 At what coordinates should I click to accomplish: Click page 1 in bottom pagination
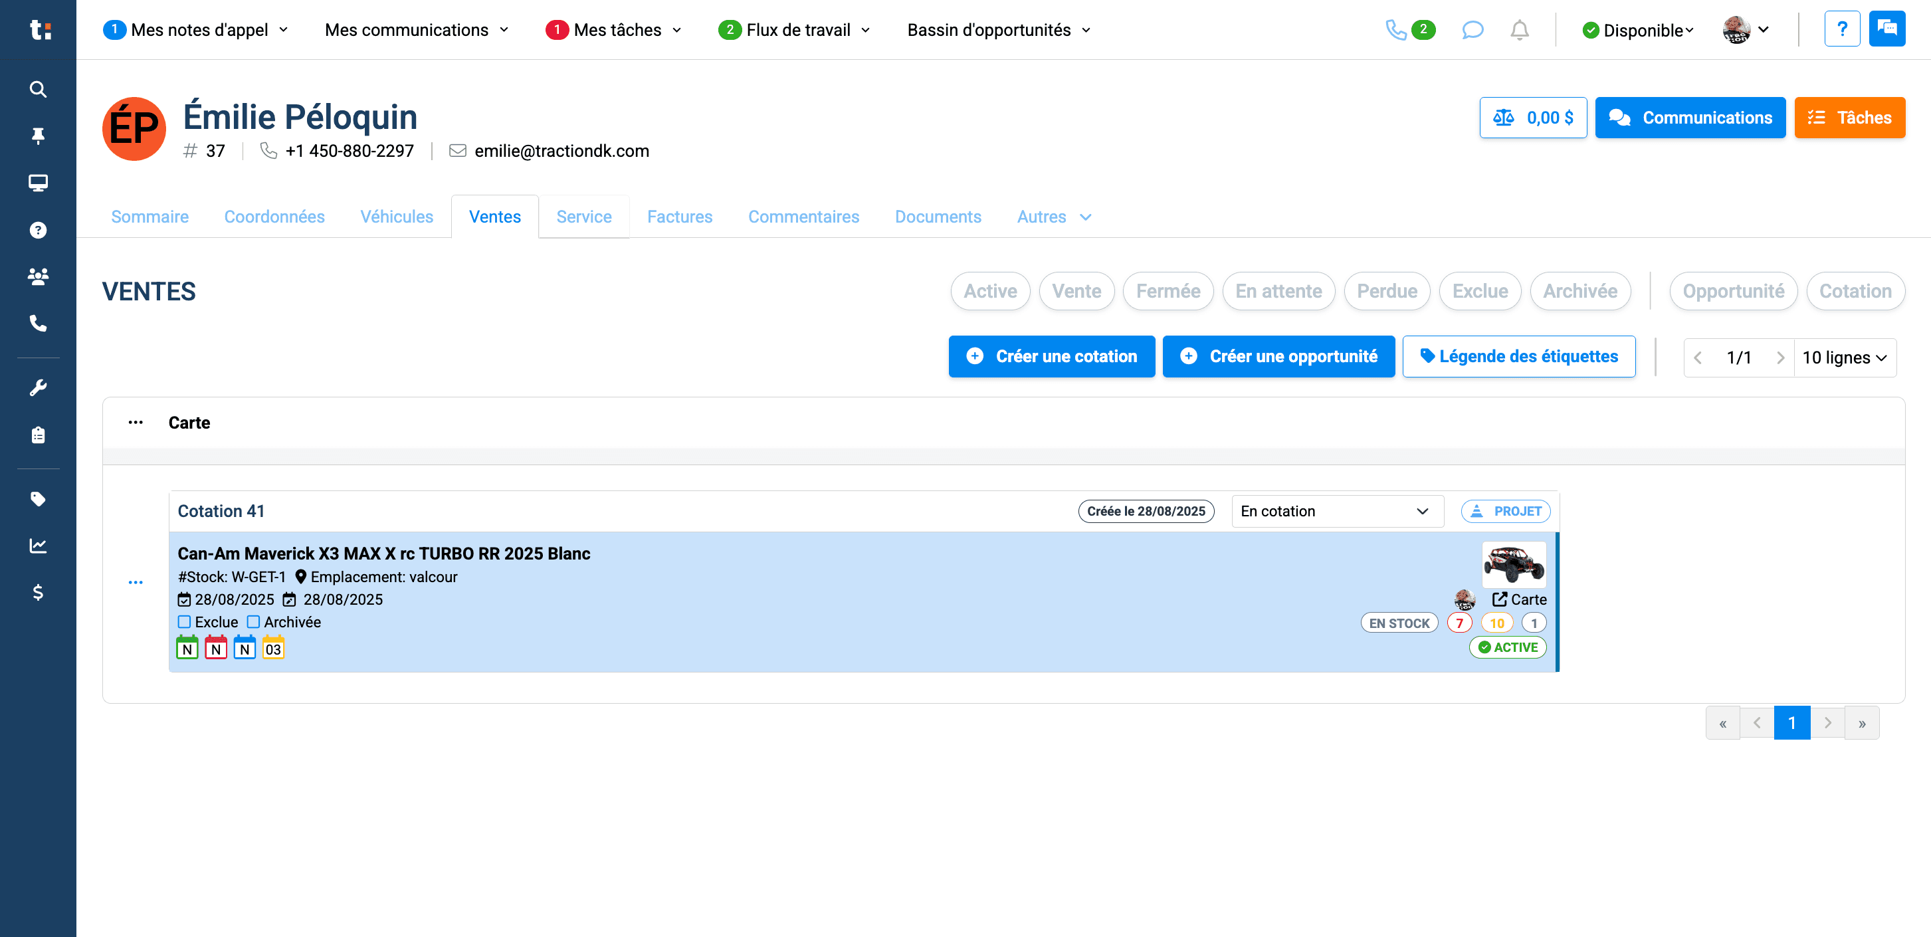point(1791,722)
